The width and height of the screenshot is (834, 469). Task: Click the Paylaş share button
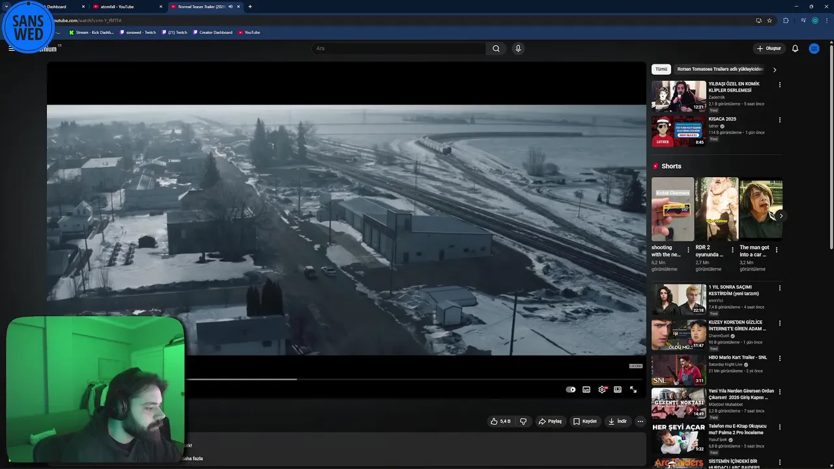[x=550, y=421]
